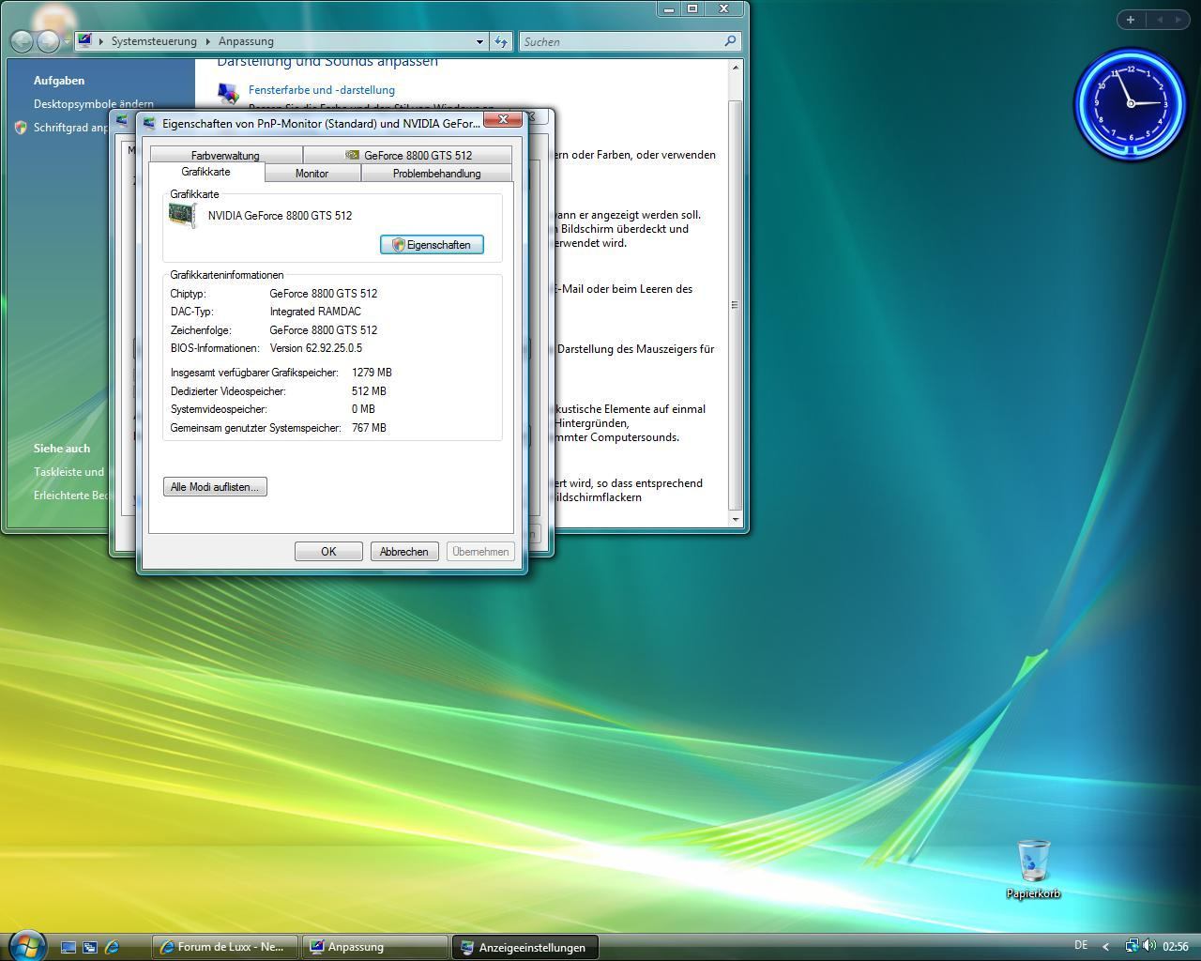Expand Systemsteuerung breadcrumb arrow

[x=208, y=41]
